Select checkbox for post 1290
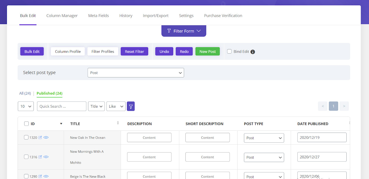 pos(26,176)
